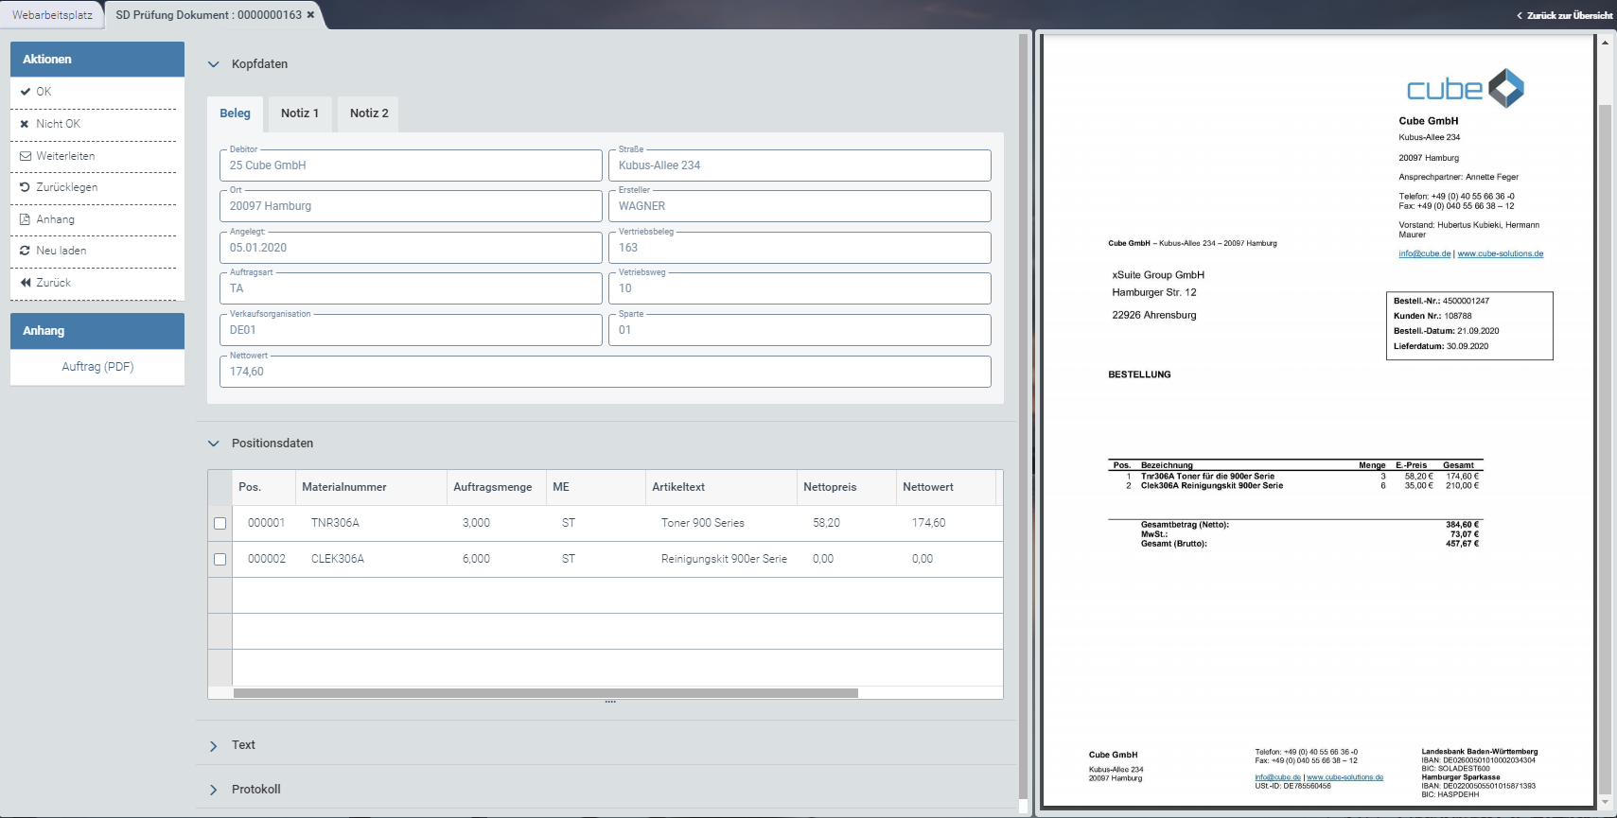Click the Neu laden refresh icon

tap(26, 251)
